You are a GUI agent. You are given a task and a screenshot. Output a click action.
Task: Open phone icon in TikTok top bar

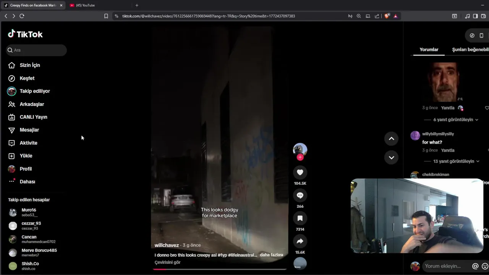pyautogui.click(x=481, y=36)
